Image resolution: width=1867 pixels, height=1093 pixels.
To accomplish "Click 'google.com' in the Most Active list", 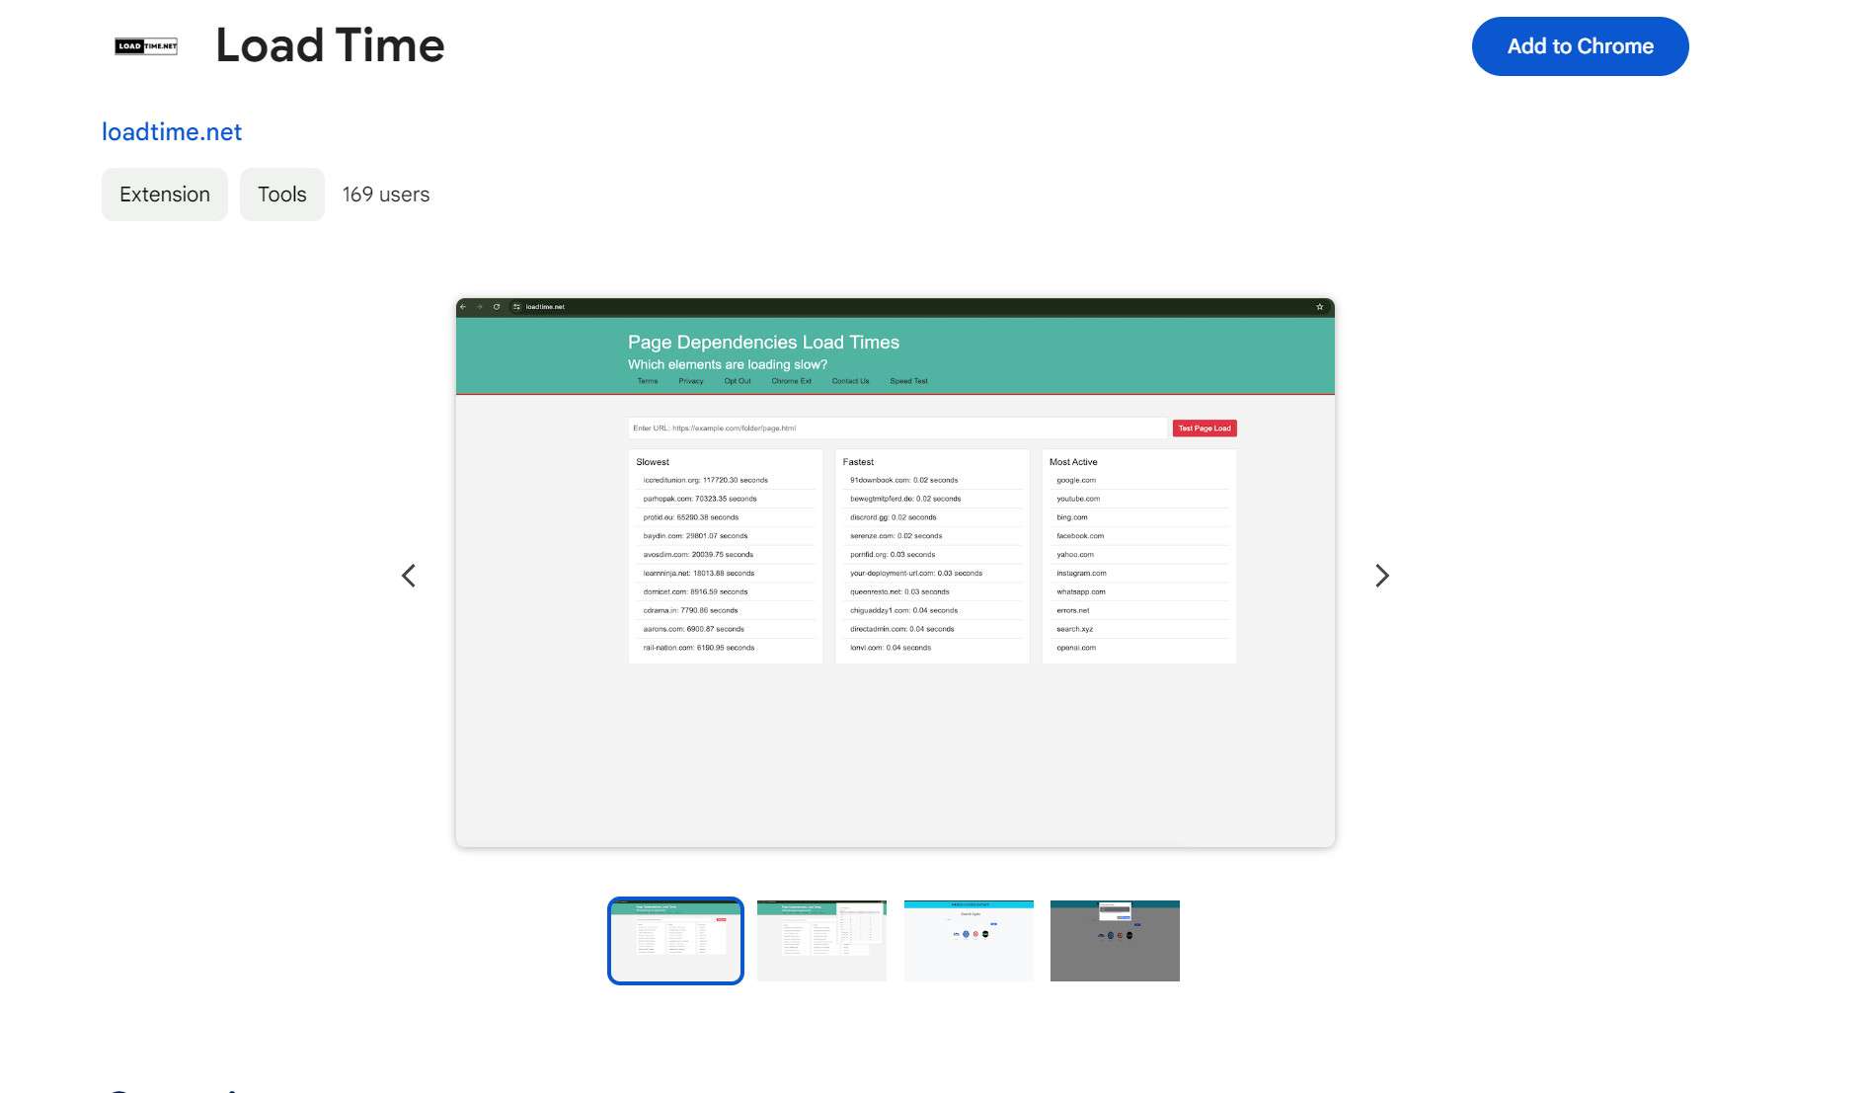I will 1076,481.
